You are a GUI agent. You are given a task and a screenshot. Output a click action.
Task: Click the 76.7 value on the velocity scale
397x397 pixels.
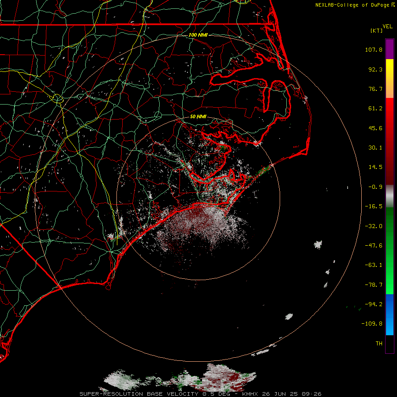375,89
